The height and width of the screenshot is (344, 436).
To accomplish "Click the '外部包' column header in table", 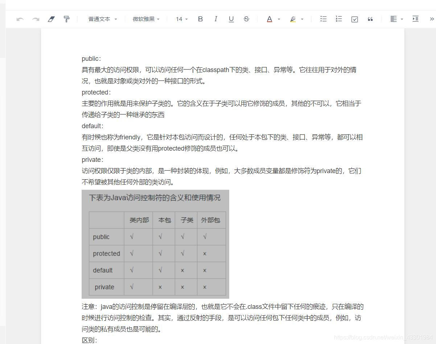I will pyautogui.click(x=211, y=220).
